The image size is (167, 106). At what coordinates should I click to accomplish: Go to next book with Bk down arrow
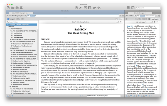[x=146, y=96]
